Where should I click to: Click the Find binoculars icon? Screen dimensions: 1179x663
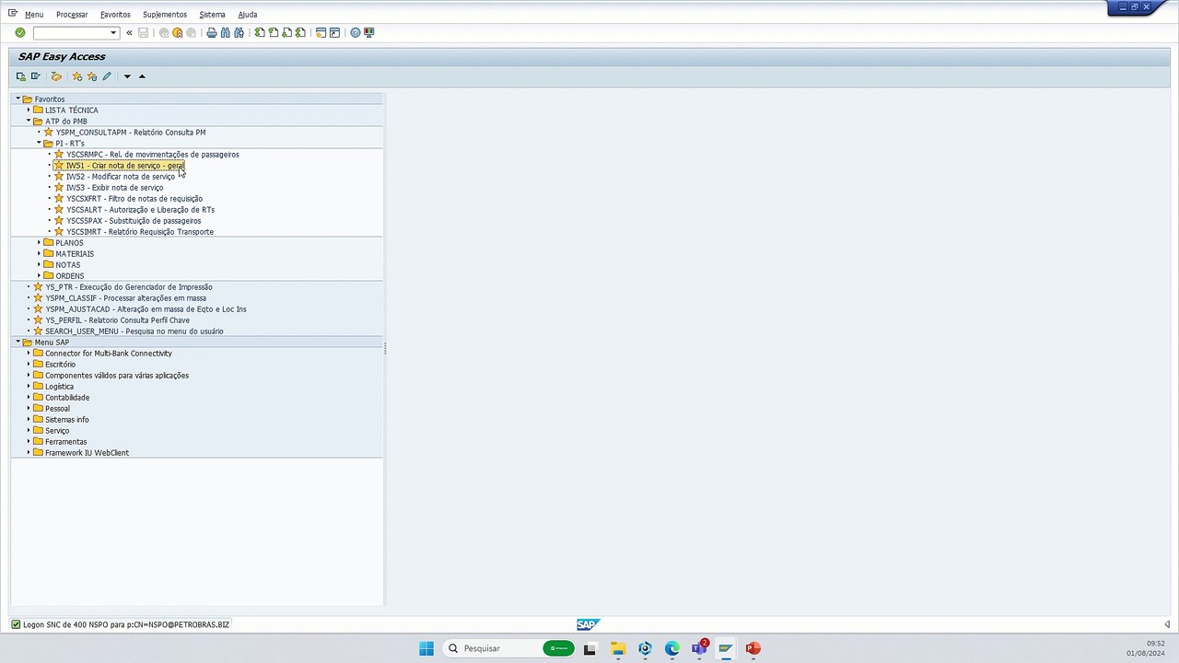click(x=225, y=33)
